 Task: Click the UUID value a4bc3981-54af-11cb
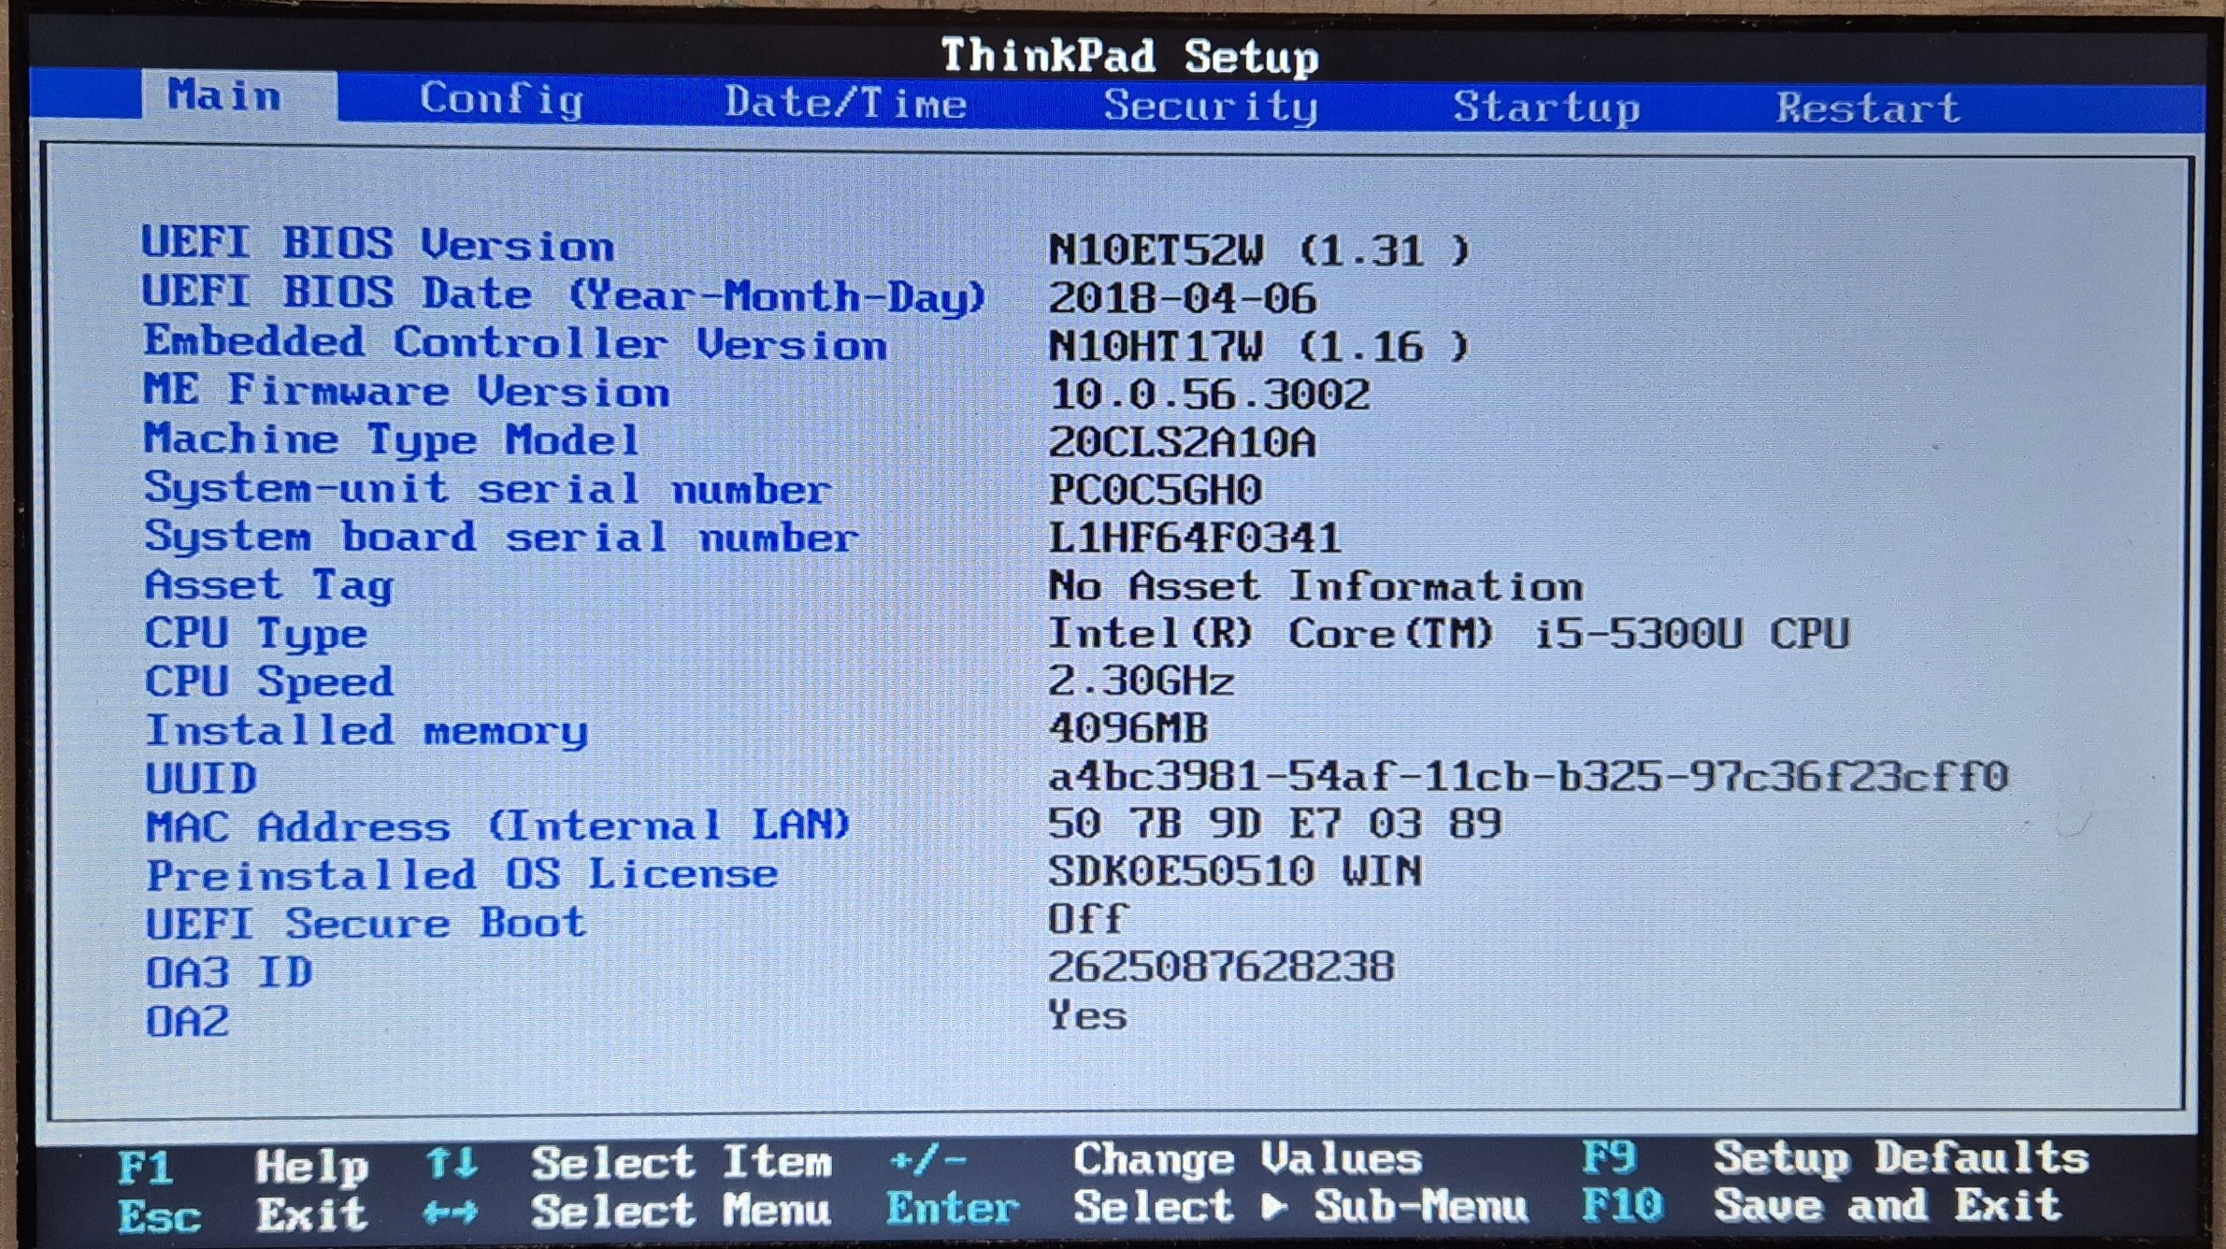coord(1528,777)
